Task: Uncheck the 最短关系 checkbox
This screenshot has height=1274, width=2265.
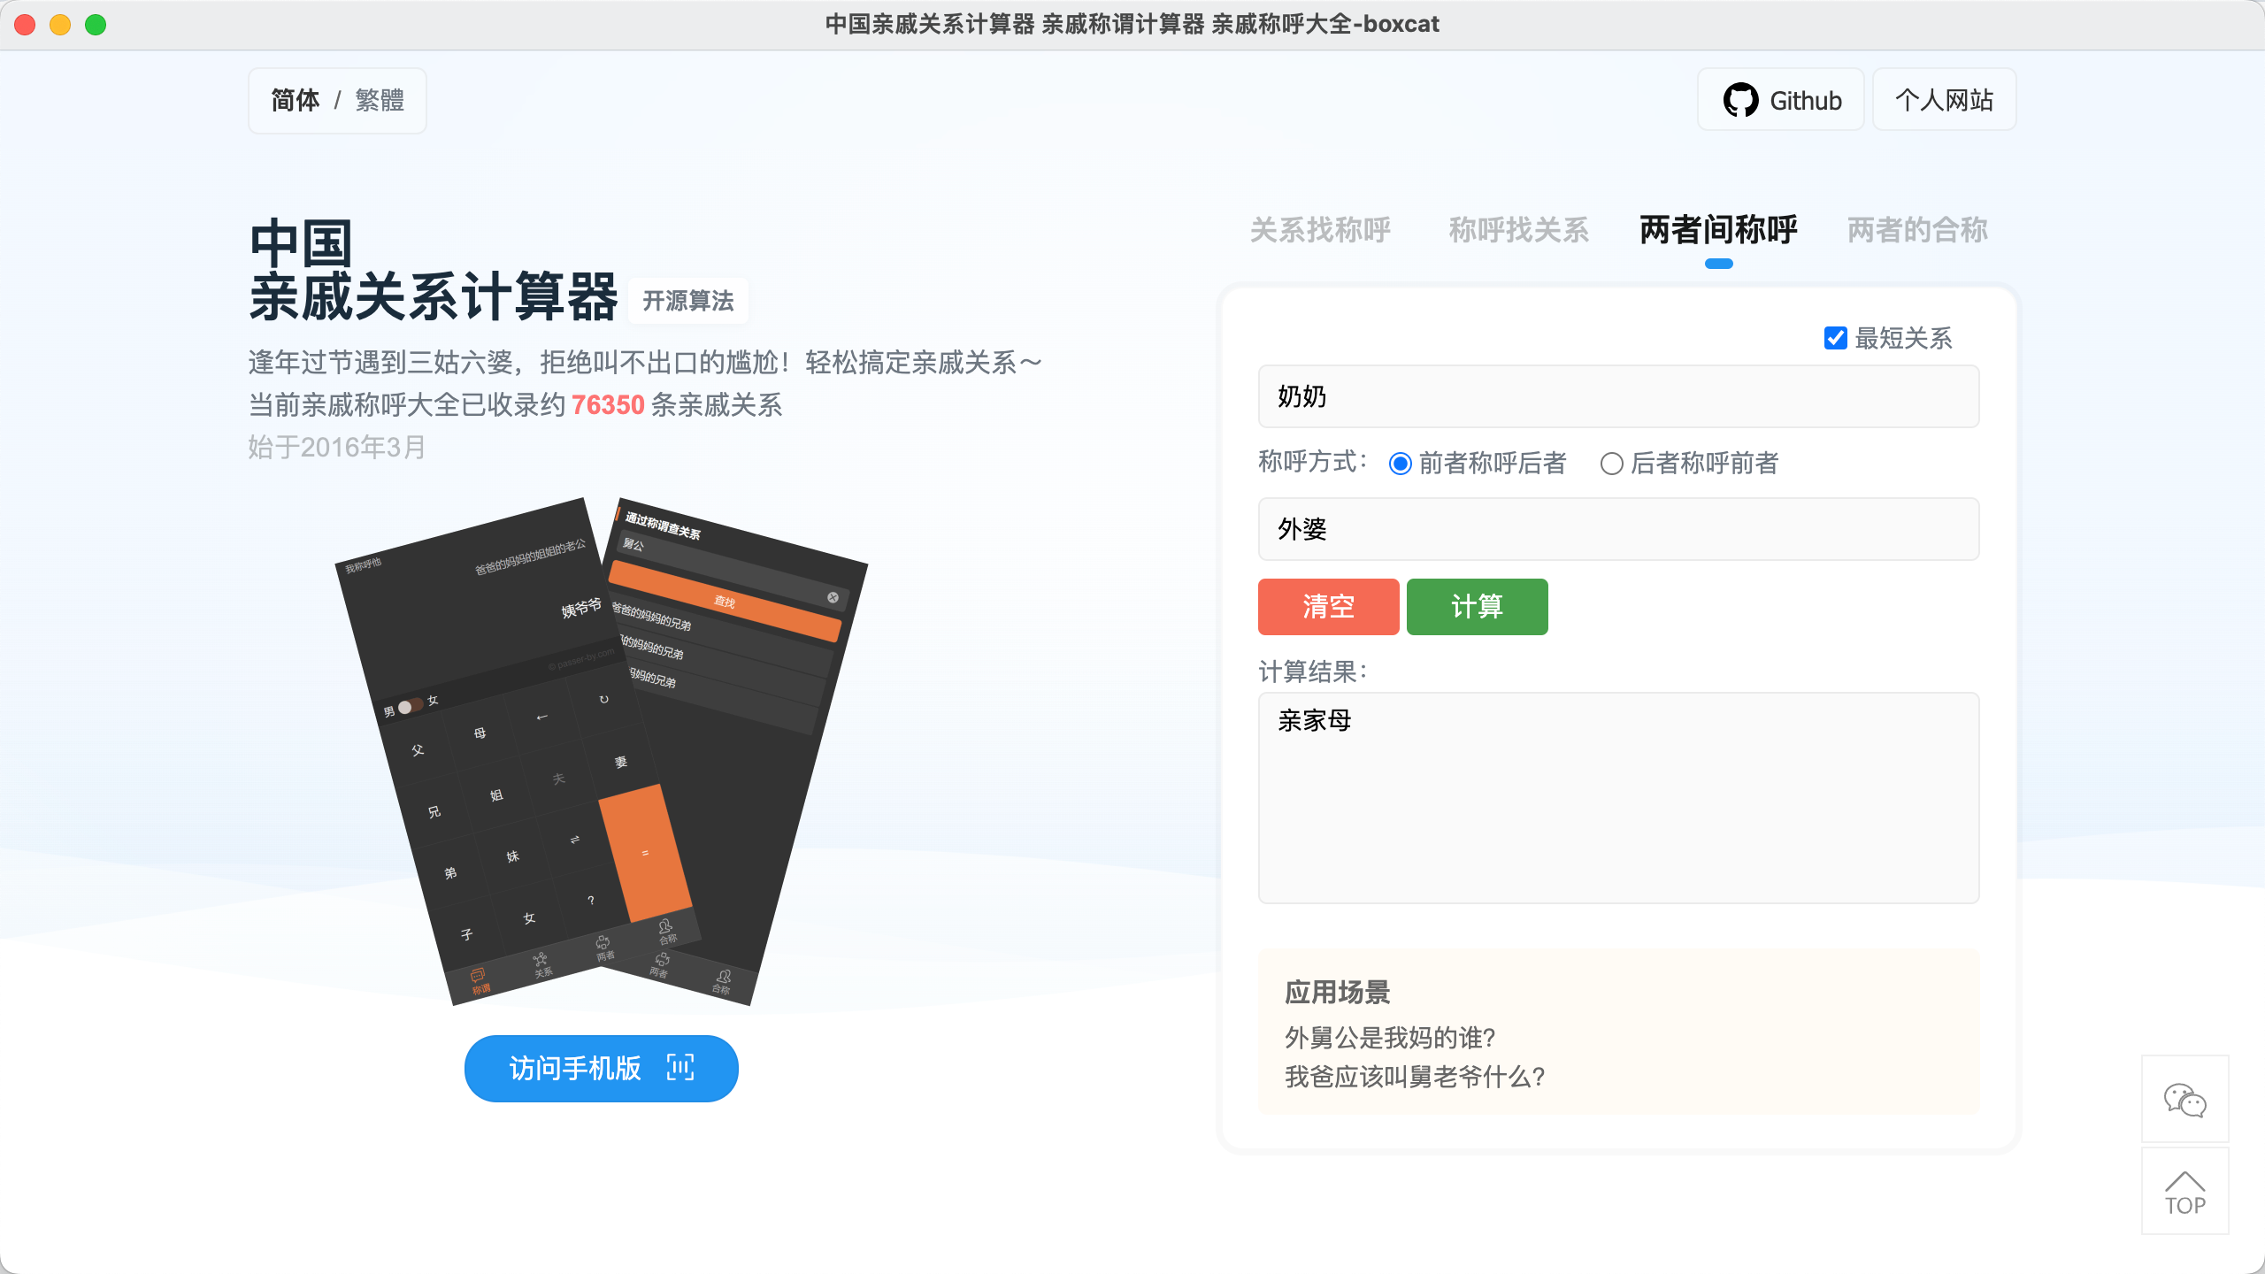Action: click(x=1835, y=338)
